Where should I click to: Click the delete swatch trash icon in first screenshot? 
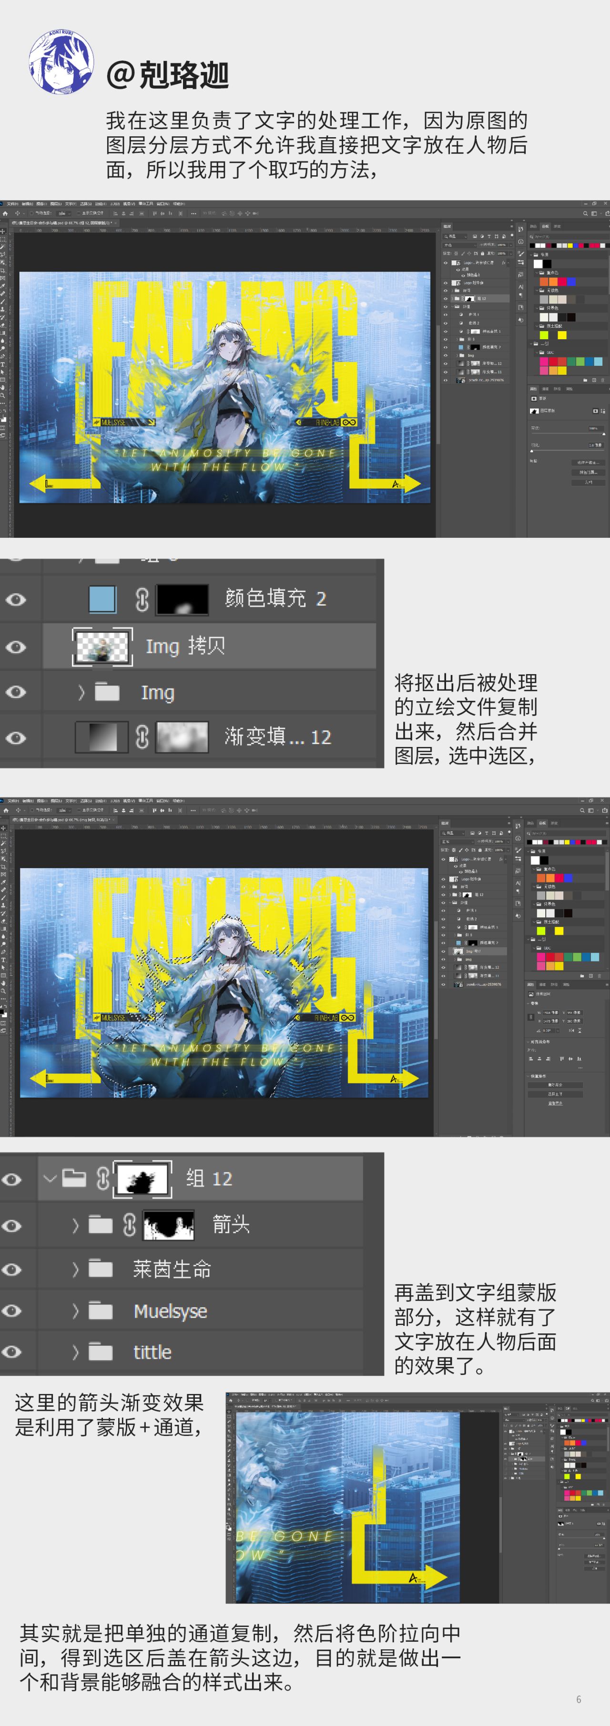(x=603, y=380)
